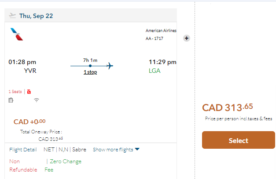Click the Wi-Fi amenity icon
Image resolution: width=276 pixels, height=179 pixels.
point(37,100)
